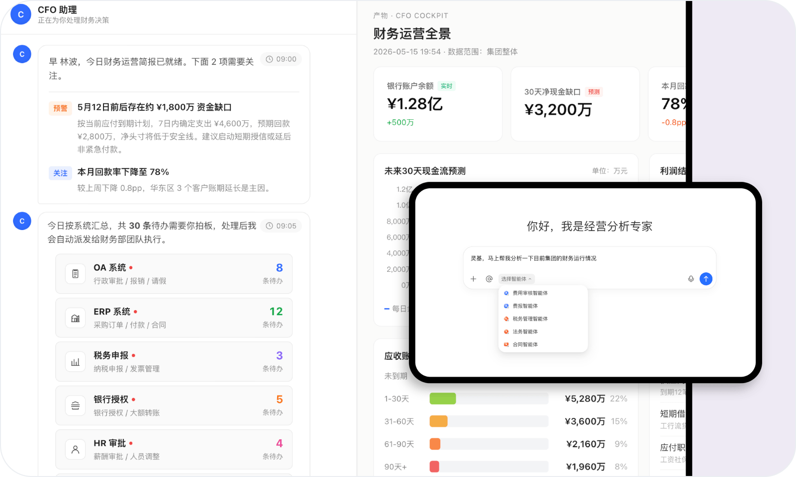The width and height of the screenshot is (796, 477).
Task: Click the 61-90天 receivables progress bar
Action: (489, 444)
